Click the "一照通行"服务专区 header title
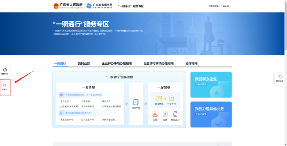Viewport: 287px width, 146px height. point(131,6)
